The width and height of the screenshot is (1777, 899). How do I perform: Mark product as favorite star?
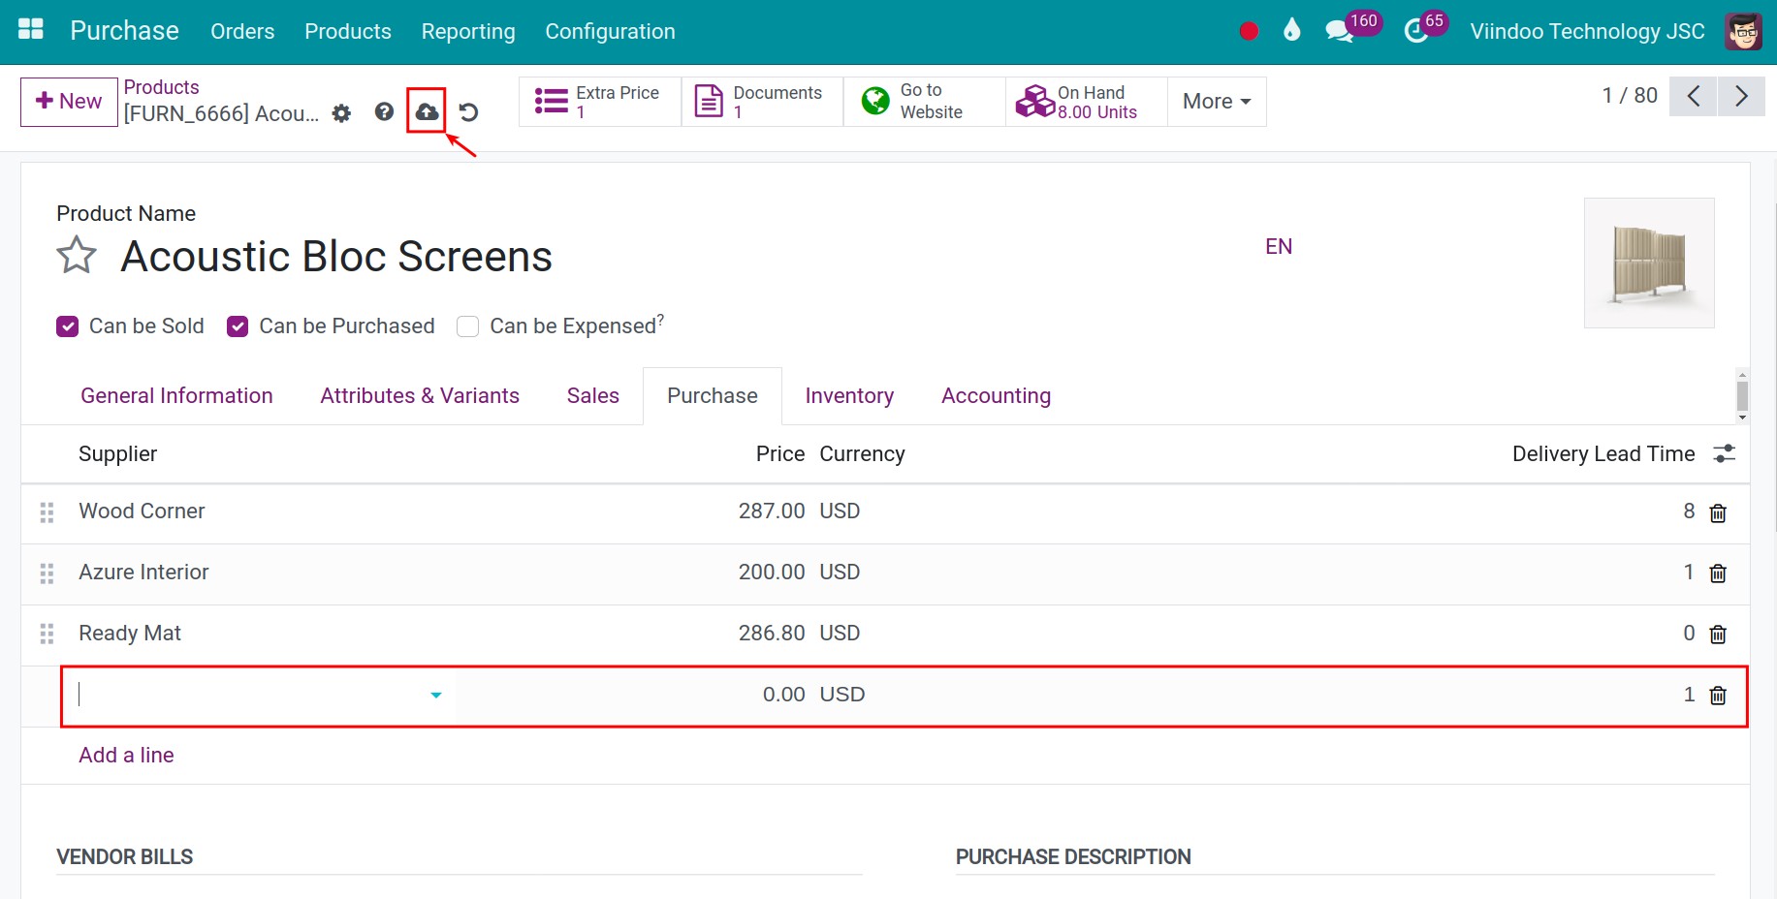click(x=77, y=256)
